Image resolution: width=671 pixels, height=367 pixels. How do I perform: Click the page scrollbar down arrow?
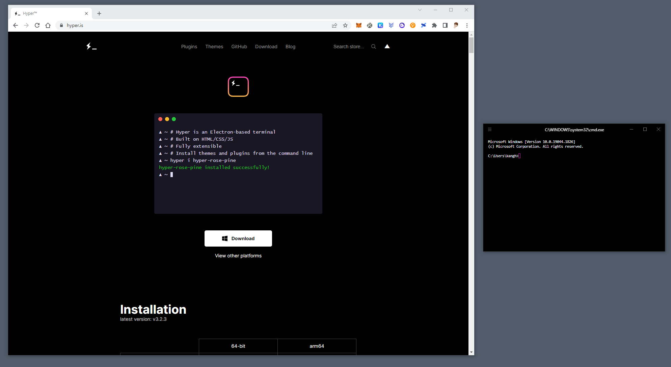coord(471,352)
